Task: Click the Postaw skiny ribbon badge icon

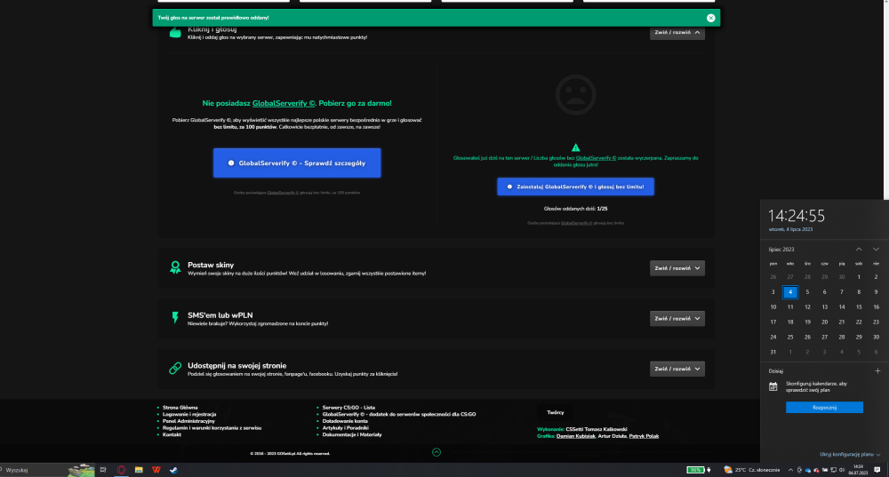Action: tap(175, 267)
